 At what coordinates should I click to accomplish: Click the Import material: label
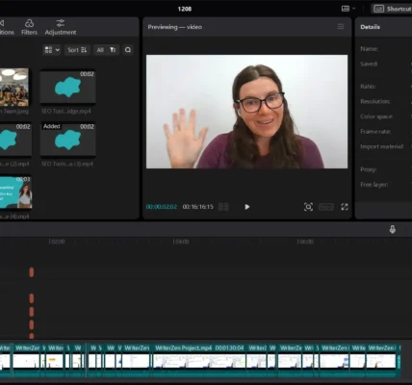[382, 146]
